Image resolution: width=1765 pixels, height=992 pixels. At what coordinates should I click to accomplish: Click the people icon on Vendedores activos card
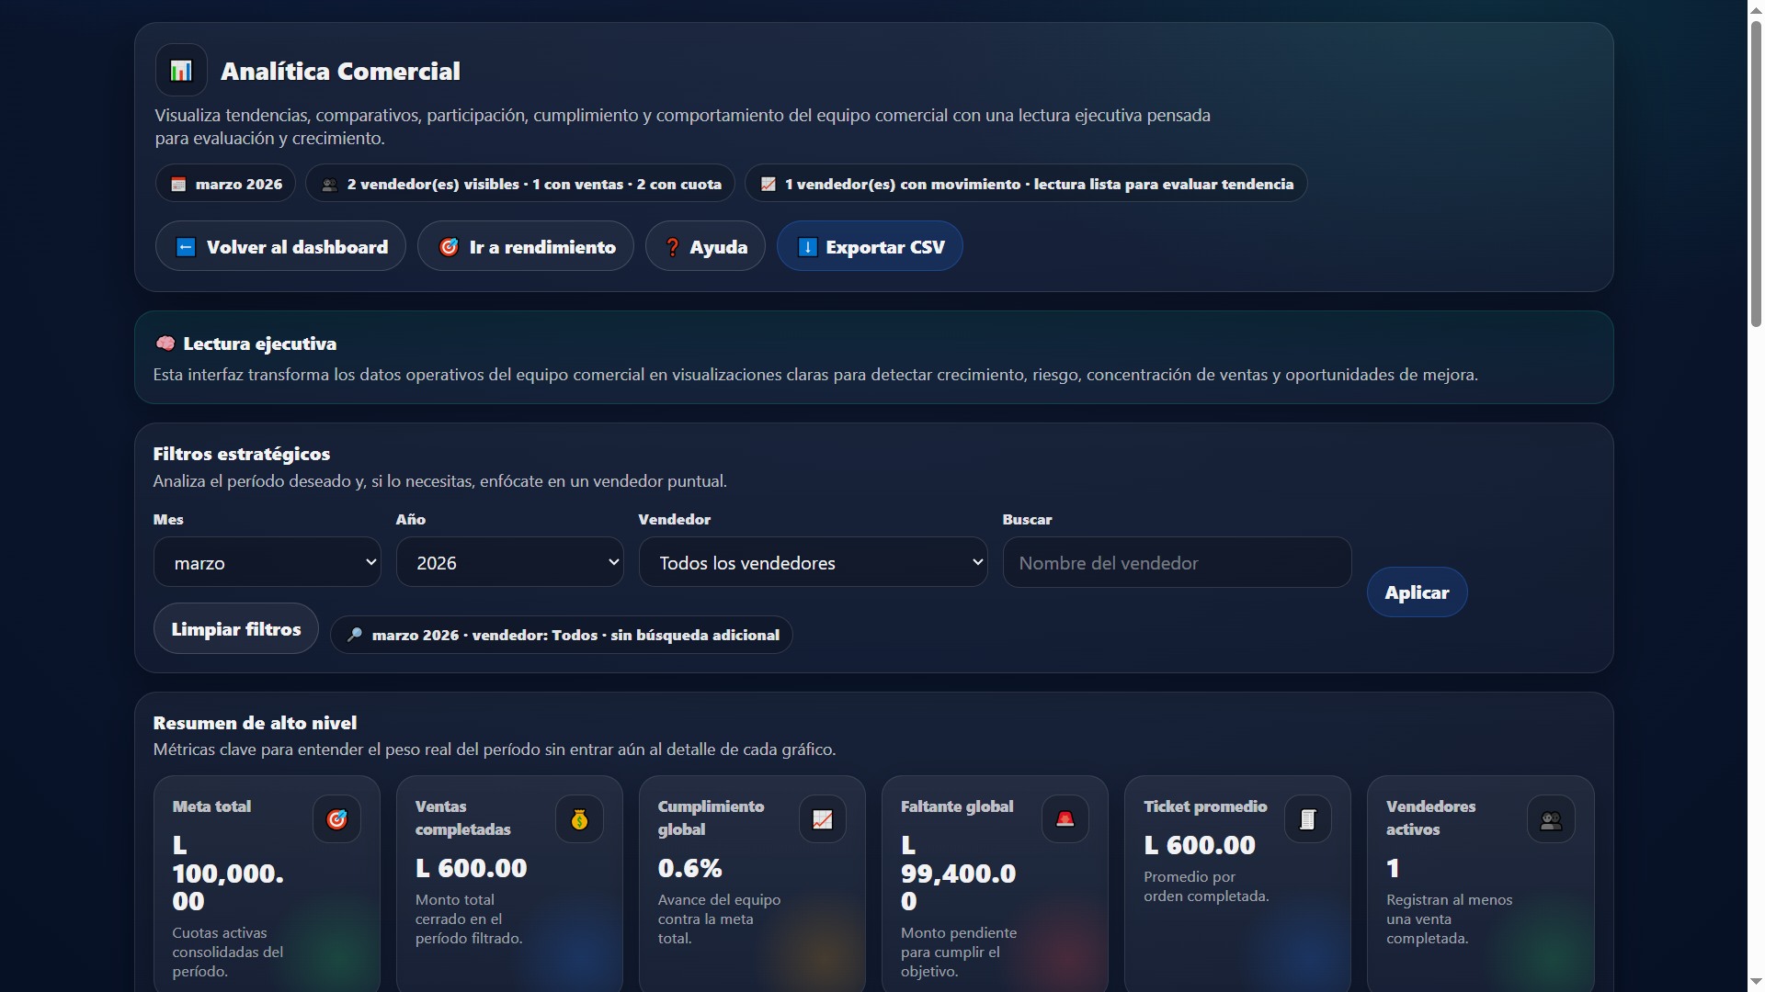[x=1549, y=818]
